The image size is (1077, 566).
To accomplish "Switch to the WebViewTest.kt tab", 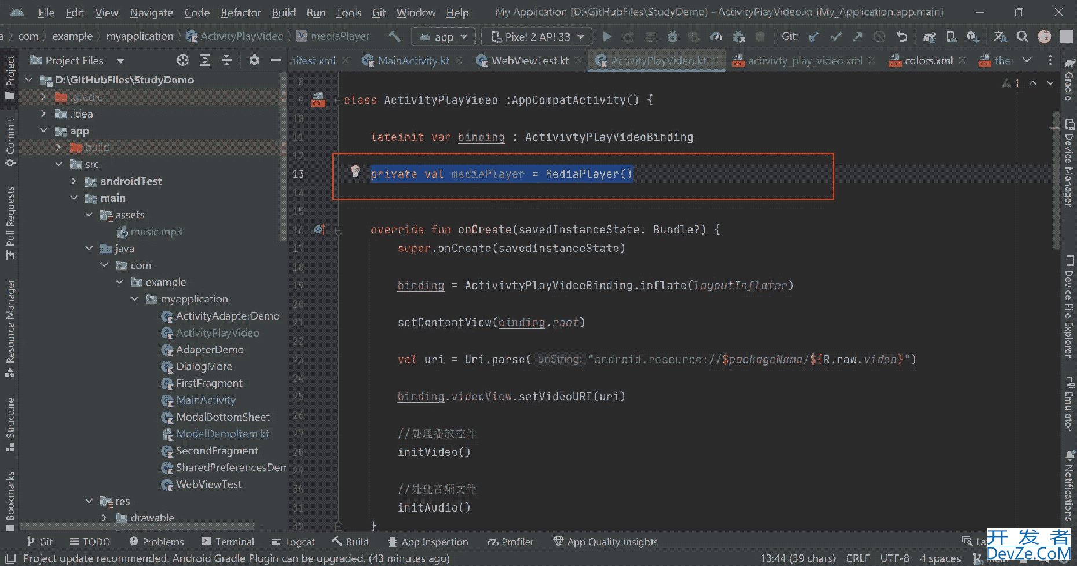I will point(530,60).
